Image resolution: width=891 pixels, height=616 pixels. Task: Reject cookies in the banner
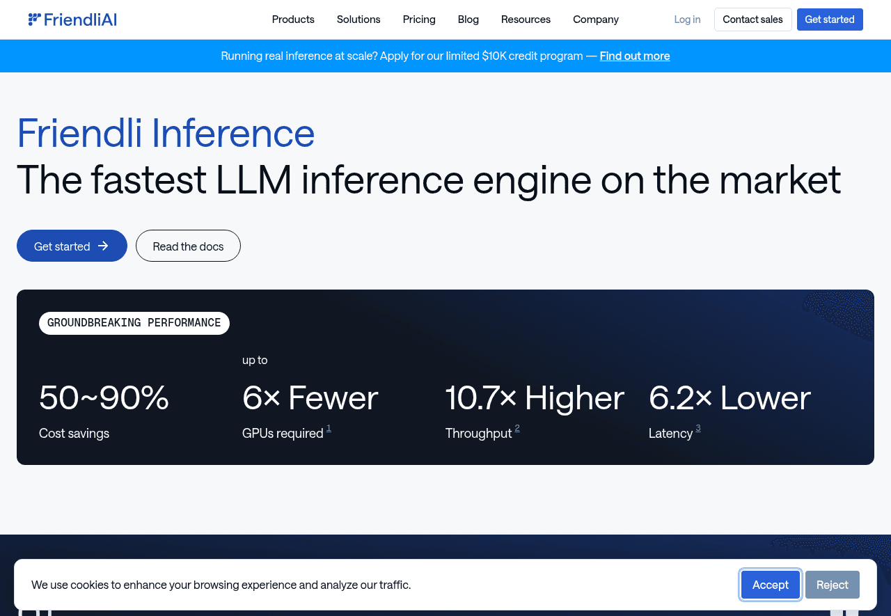(x=832, y=585)
